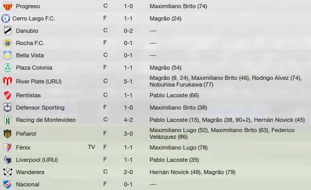Viewport: 311px width, 190px height.
Task: Click the Peñarol striped shield icon
Action: 8,134
